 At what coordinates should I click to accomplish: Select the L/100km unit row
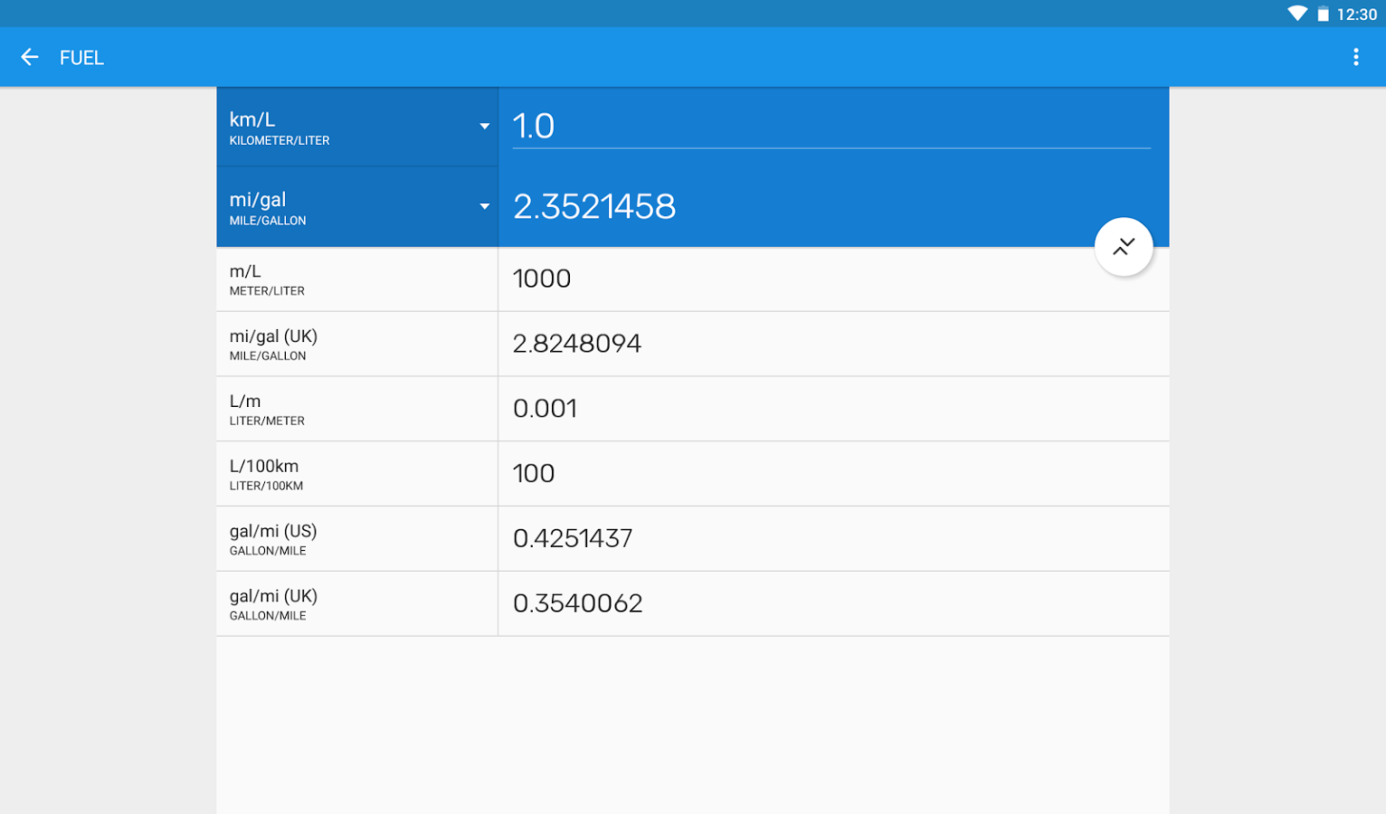[356, 473]
